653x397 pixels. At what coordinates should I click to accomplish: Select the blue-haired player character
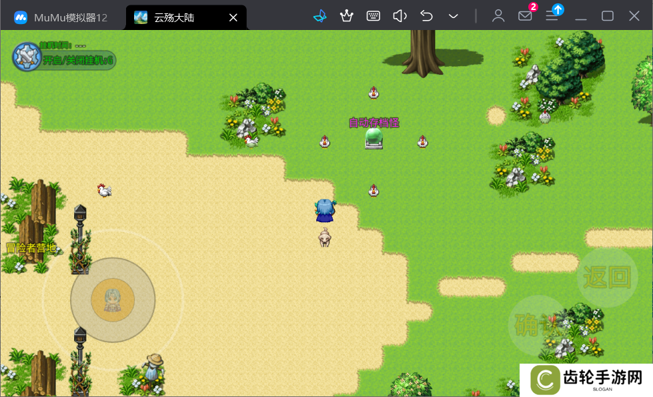click(x=325, y=211)
